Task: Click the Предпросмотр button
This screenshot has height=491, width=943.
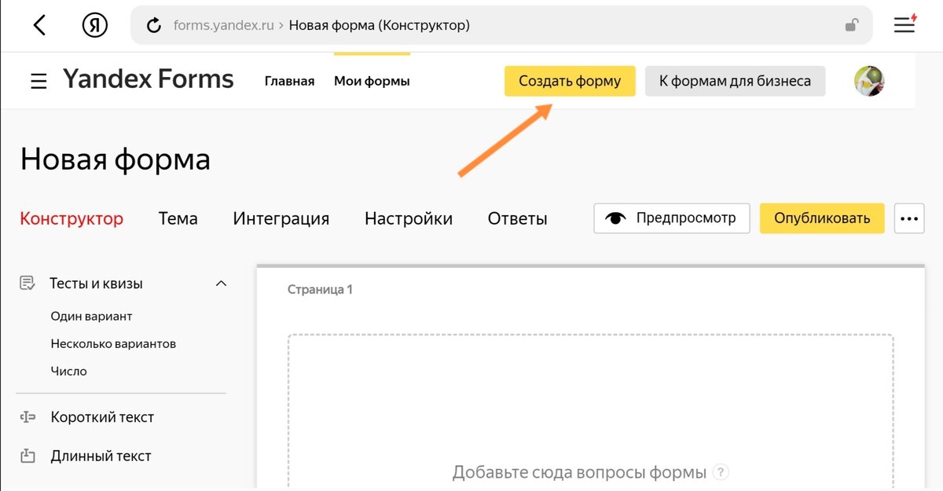Action: [672, 218]
